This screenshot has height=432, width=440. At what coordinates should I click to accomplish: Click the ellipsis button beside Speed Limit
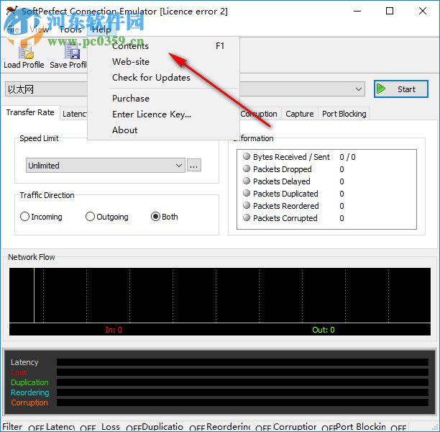coord(194,166)
